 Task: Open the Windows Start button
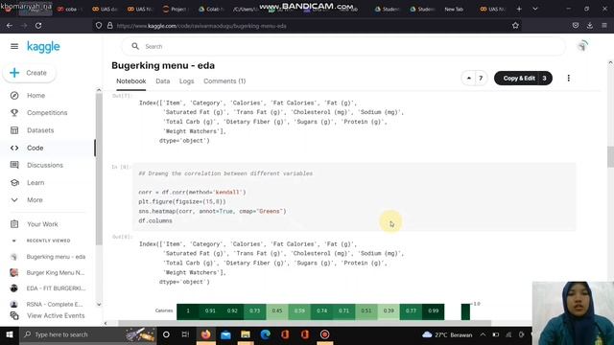point(10,334)
